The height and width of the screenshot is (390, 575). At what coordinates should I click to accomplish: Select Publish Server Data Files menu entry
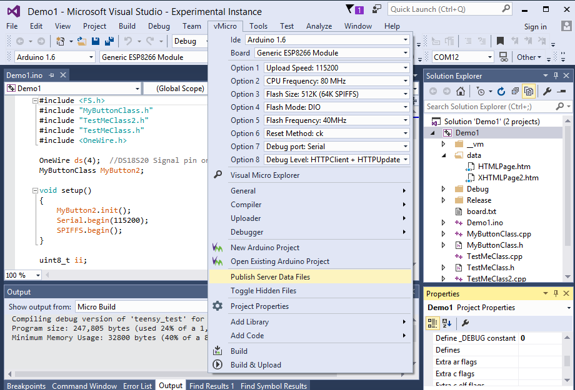pyautogui.click(x=270, y=276)
